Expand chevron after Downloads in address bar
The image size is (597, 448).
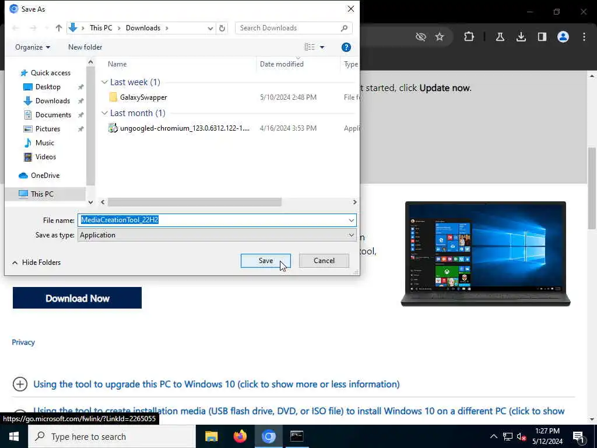[x=167, y=28]
